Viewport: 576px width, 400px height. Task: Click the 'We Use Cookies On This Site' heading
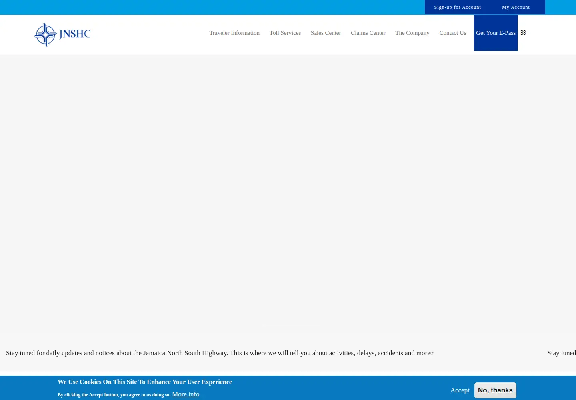[x=145, y=382]
